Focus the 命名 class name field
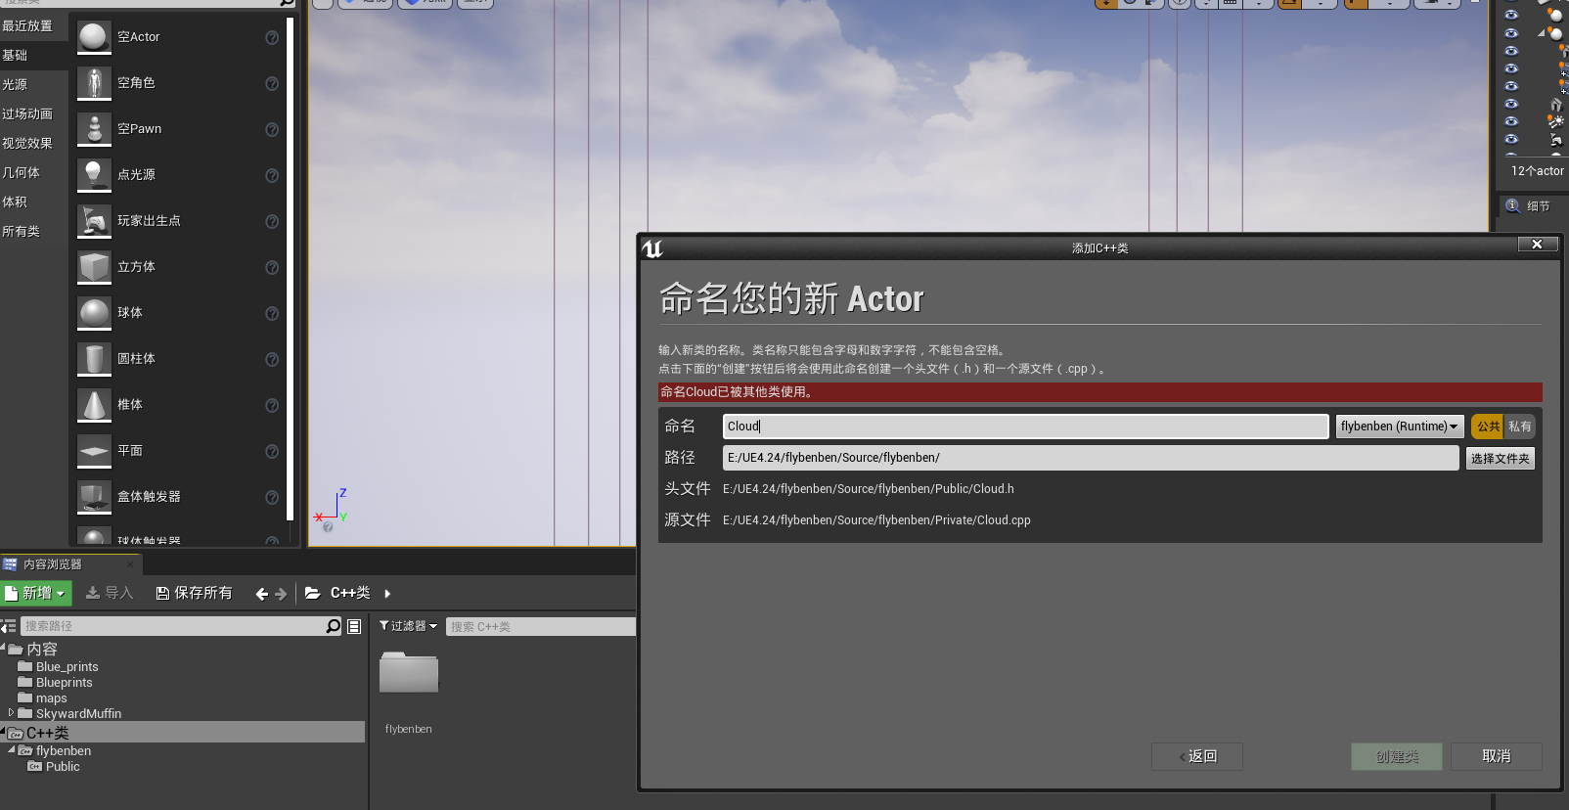 pos(1025,427)
